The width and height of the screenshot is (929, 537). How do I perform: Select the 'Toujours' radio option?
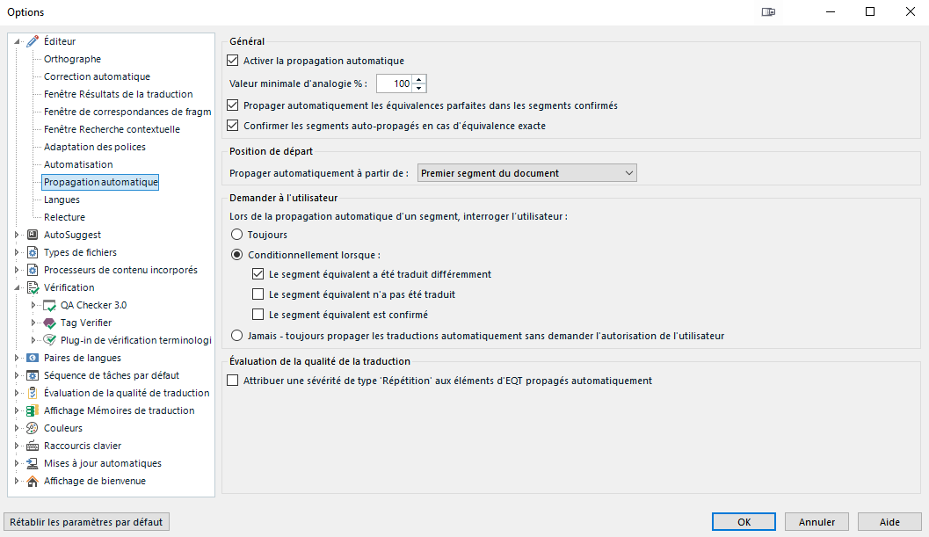[x=236, y=233]
